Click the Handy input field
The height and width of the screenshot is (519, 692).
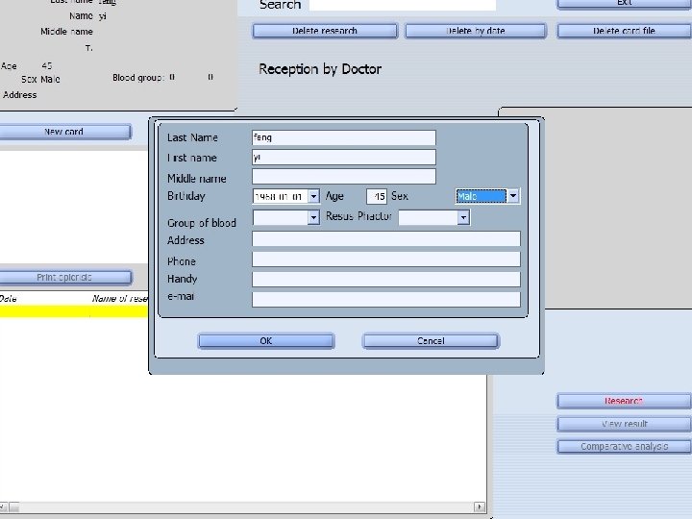tap(386, 279)
